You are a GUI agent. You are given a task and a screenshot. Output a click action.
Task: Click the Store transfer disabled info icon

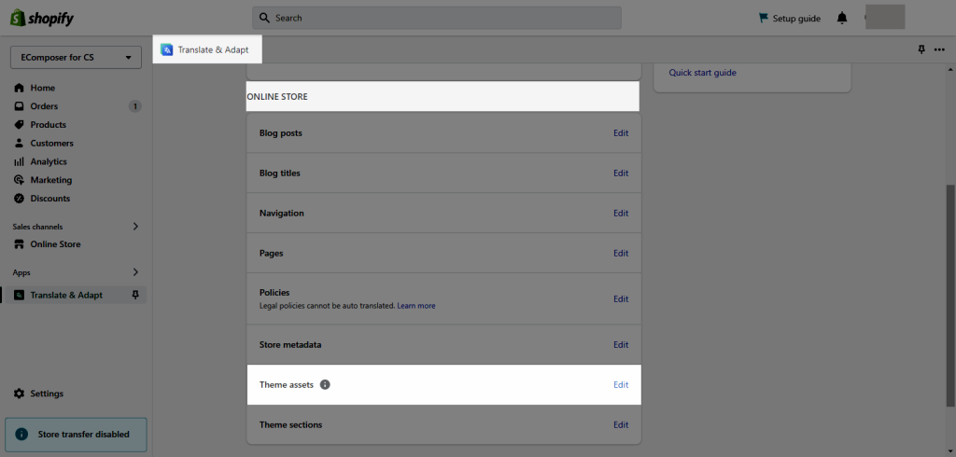[x=21, y=435]
